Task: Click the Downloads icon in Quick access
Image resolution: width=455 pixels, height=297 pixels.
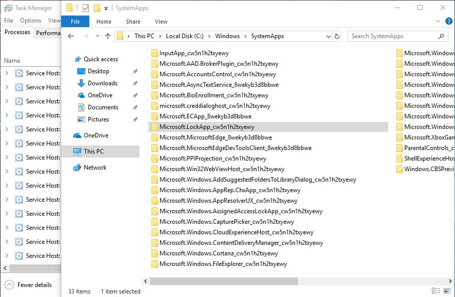Action: 81,83
